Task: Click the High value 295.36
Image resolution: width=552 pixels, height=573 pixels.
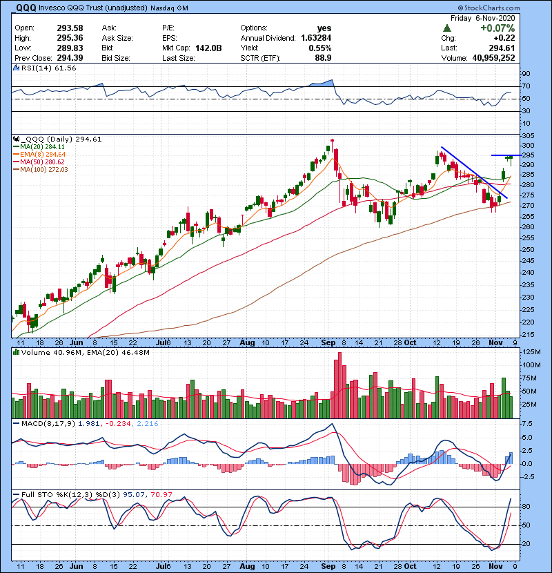Action: 70,38
